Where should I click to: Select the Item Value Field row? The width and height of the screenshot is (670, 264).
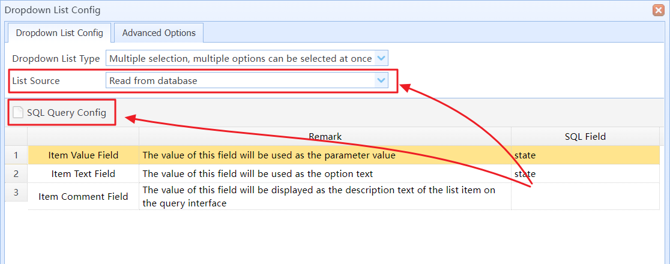point(343,155)
